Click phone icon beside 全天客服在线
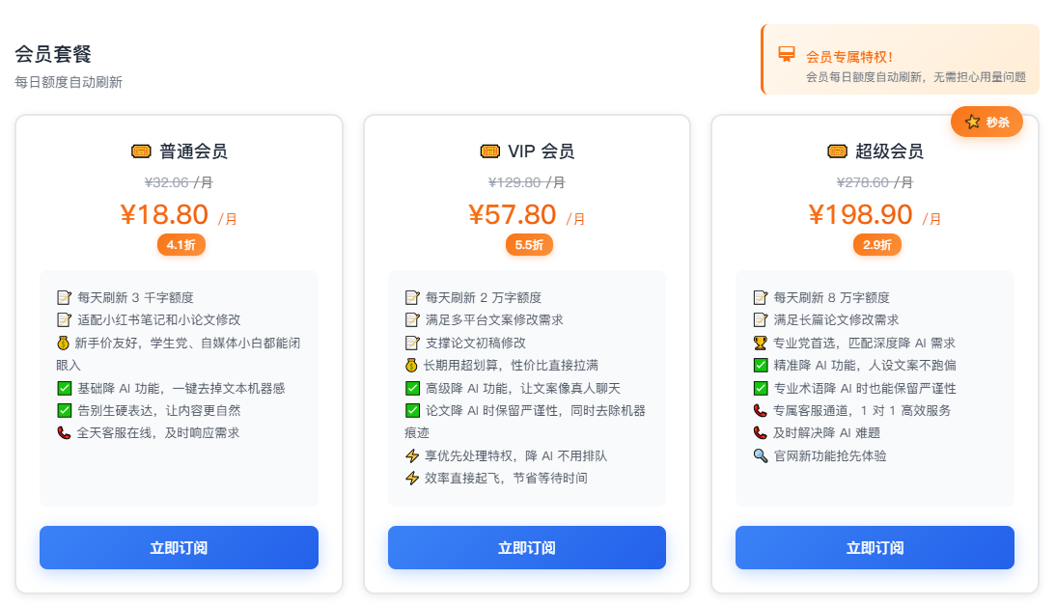This screenshot has height=605, width=1056. [x=64, y=433]
